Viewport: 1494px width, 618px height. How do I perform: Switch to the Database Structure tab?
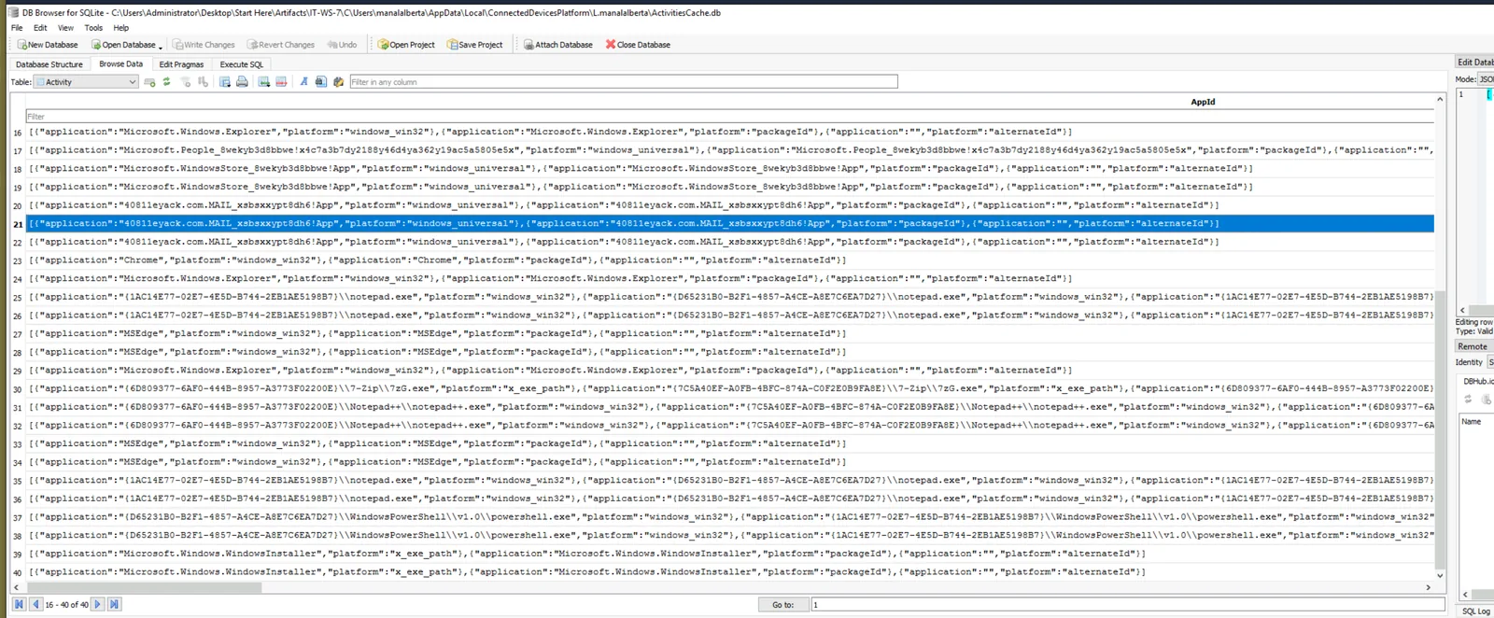coord(49,64)
